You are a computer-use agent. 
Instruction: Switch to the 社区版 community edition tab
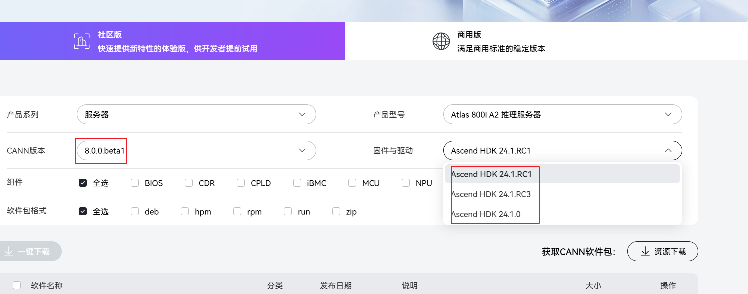click(x=172, y=41)
